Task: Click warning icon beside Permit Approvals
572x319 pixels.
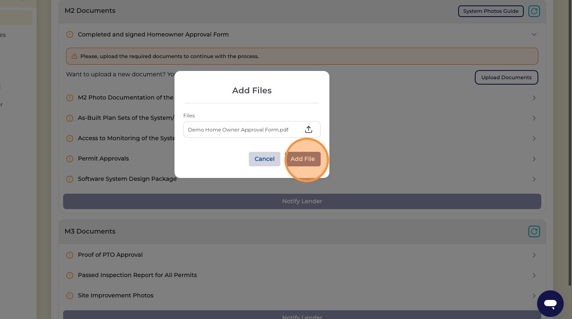Action: click(x=70, y=159)
